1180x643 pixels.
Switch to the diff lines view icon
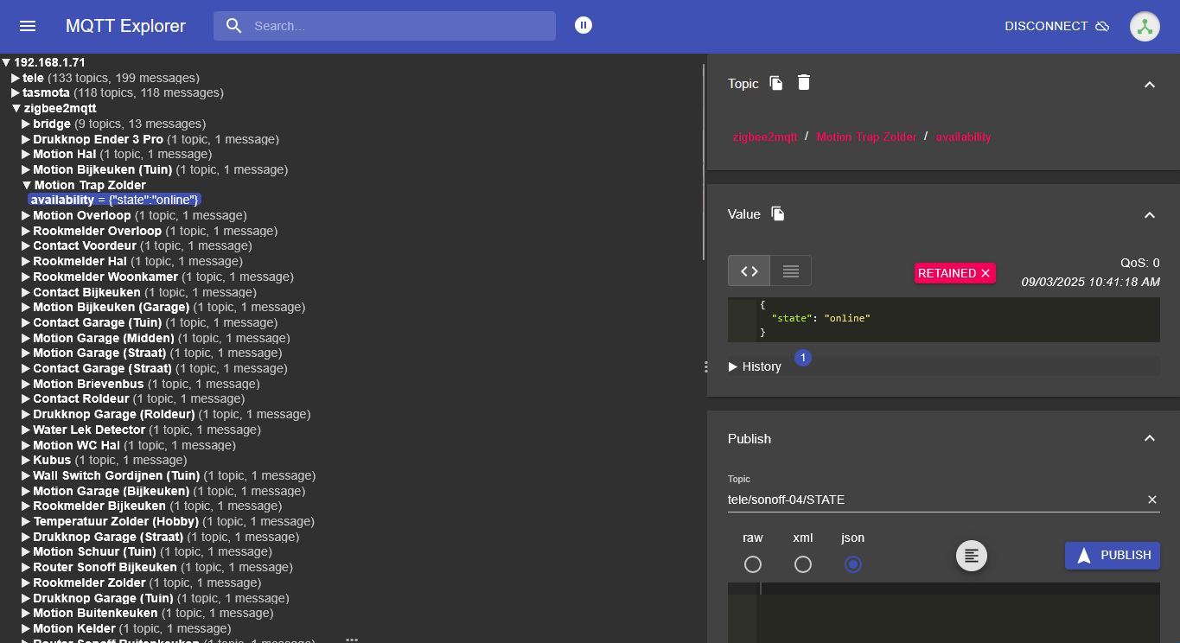pos(790,271)
